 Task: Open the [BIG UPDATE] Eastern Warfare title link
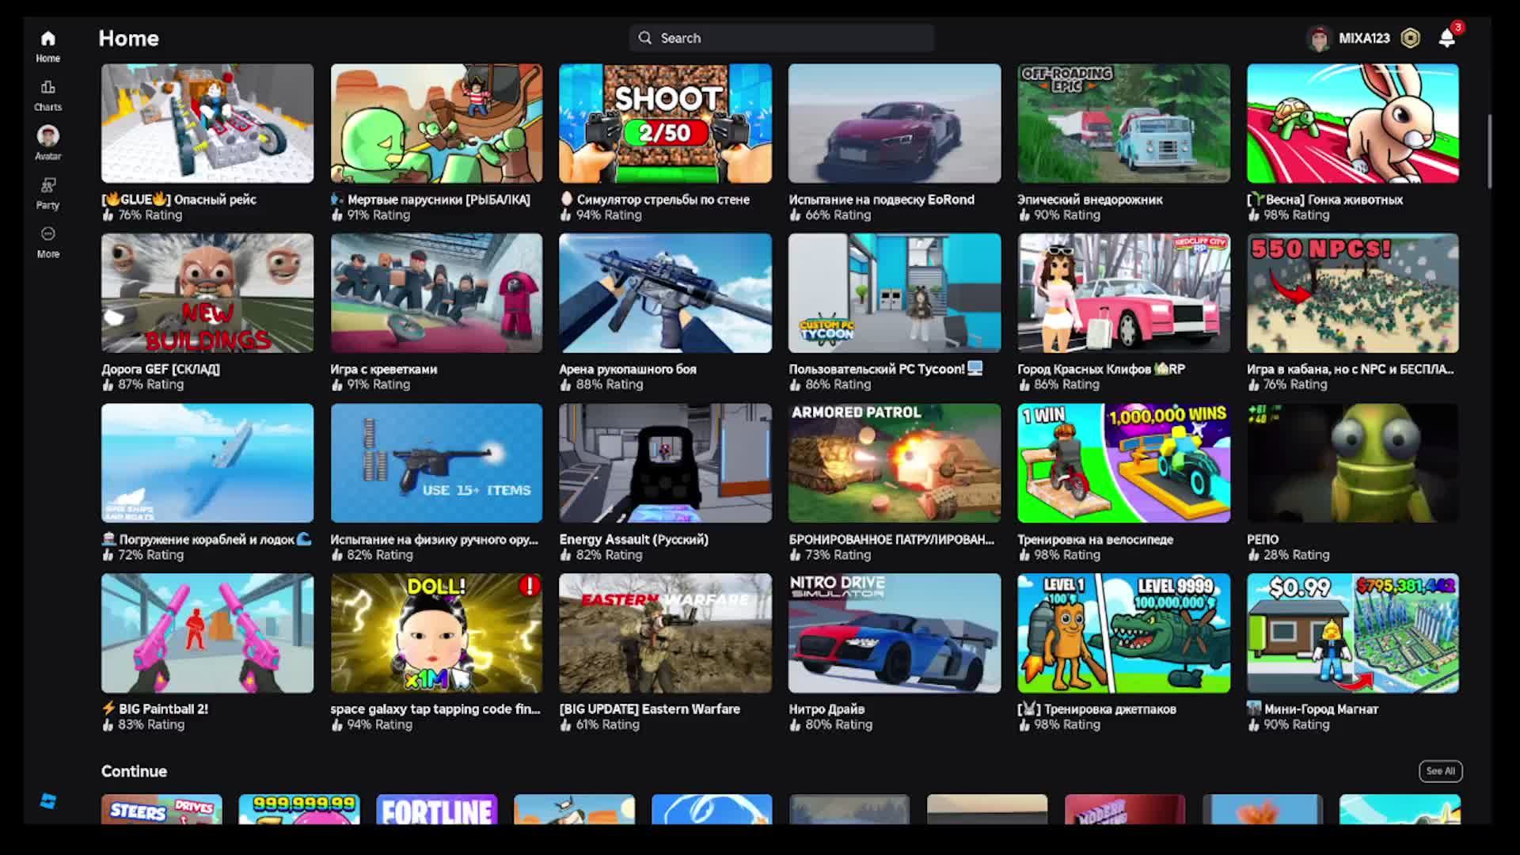tap(649, 709)
